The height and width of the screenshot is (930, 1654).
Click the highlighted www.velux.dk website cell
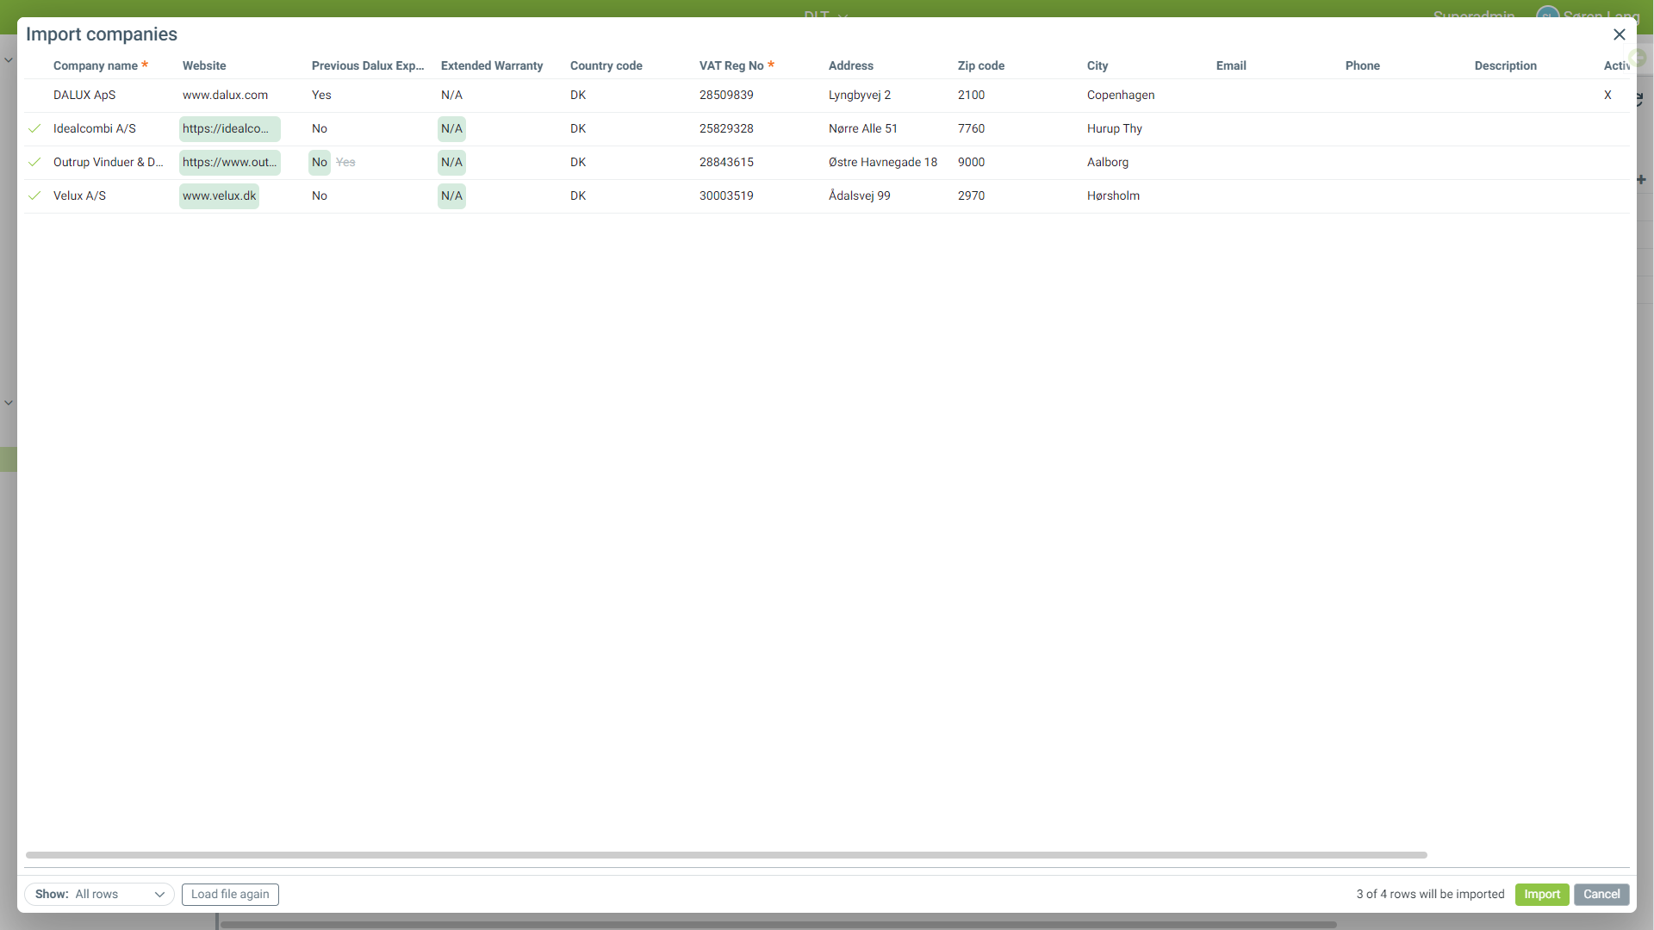pyautogui.click(x=219, y=195)
